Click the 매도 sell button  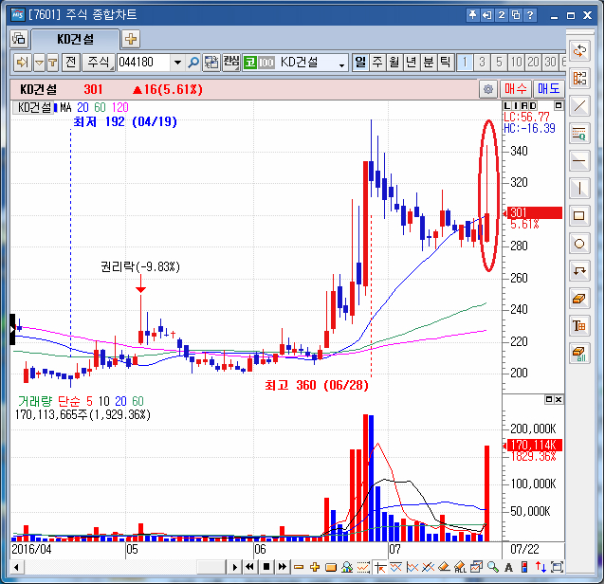pos(548,89)
